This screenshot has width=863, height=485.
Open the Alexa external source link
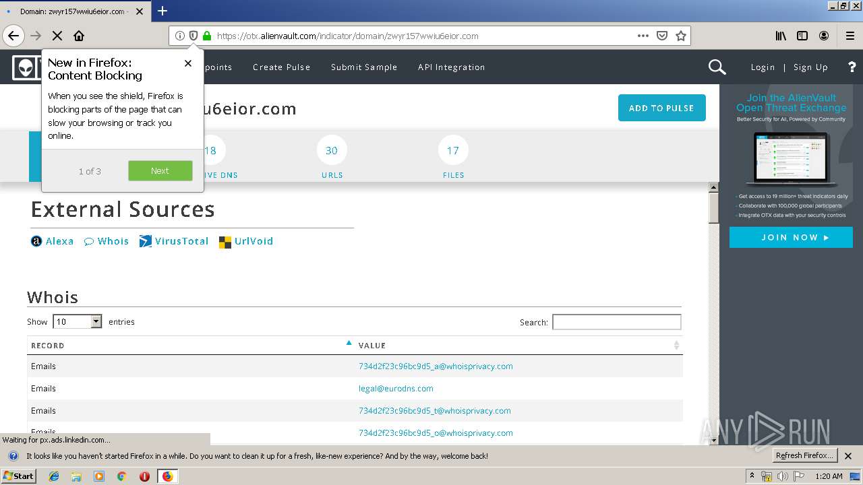tap(52, 241)
